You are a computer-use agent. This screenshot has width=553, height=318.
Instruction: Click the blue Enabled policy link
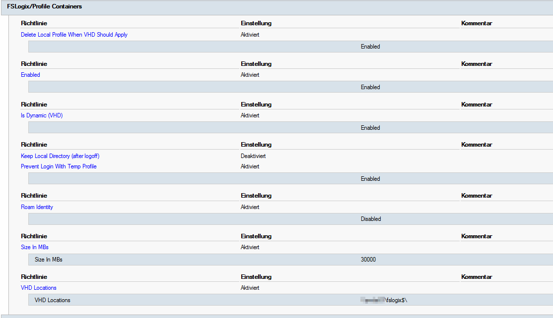pyautogui.click(x=30, y=75)
